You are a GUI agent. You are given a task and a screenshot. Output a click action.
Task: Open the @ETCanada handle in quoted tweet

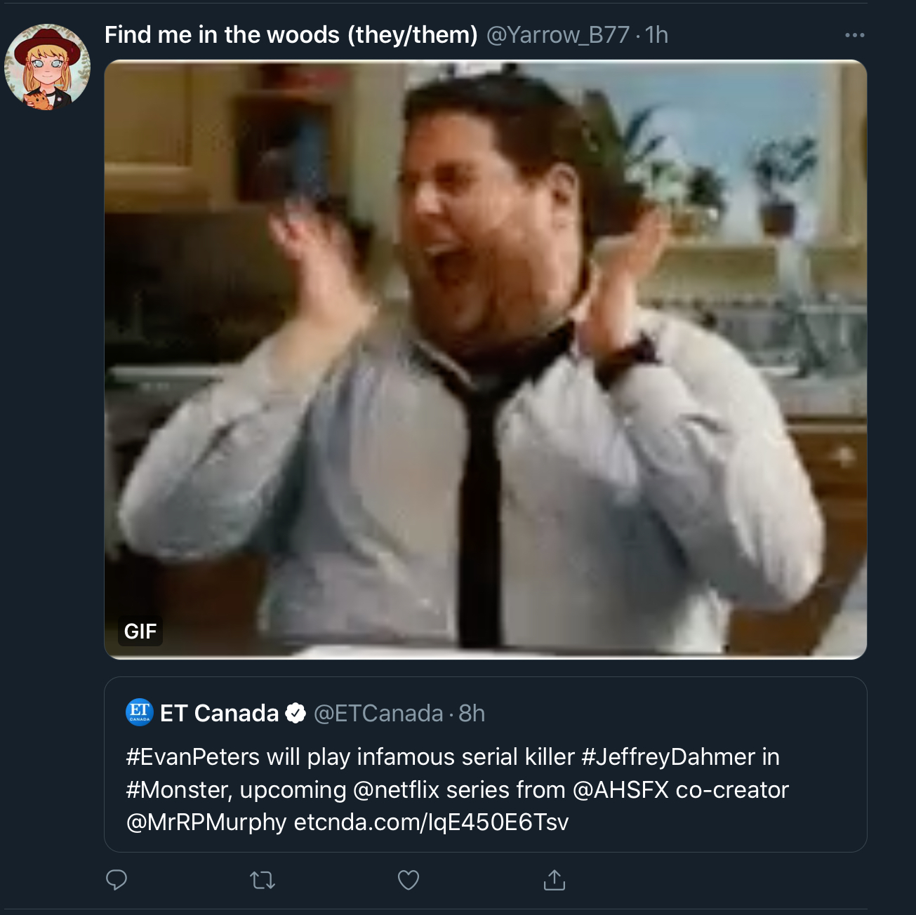pos(378,713)
